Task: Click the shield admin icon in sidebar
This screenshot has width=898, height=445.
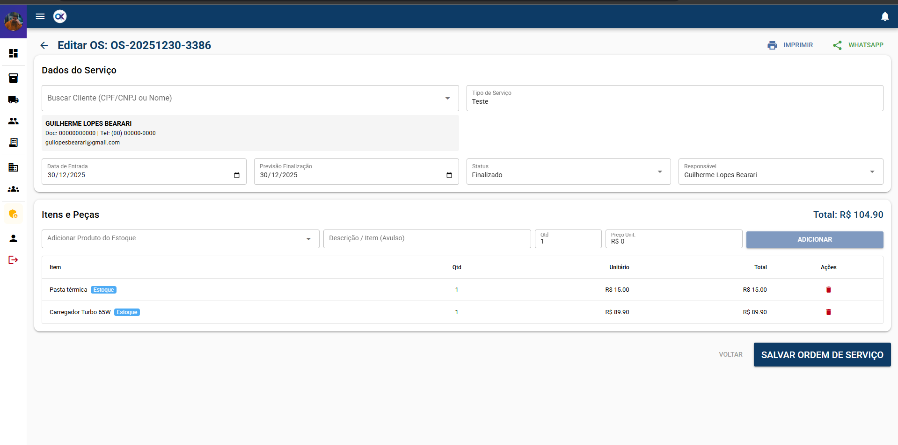Action: tap(13, 214)
